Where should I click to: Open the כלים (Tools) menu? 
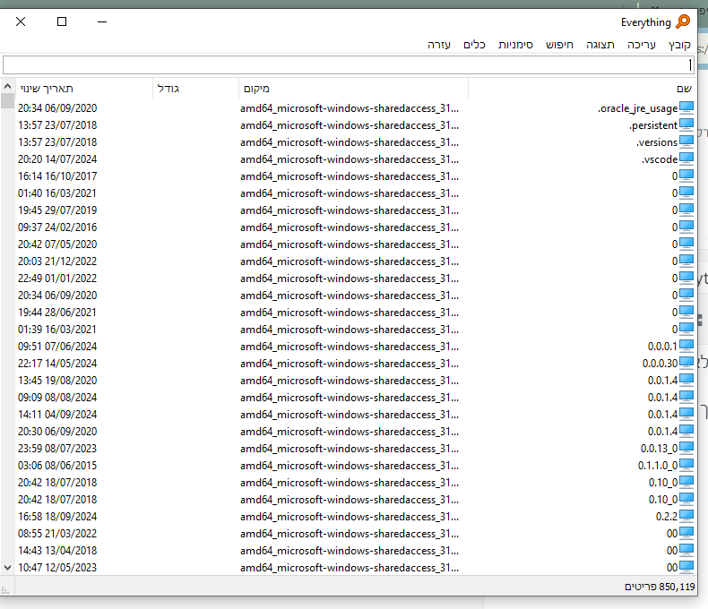[x=474, y=45]
